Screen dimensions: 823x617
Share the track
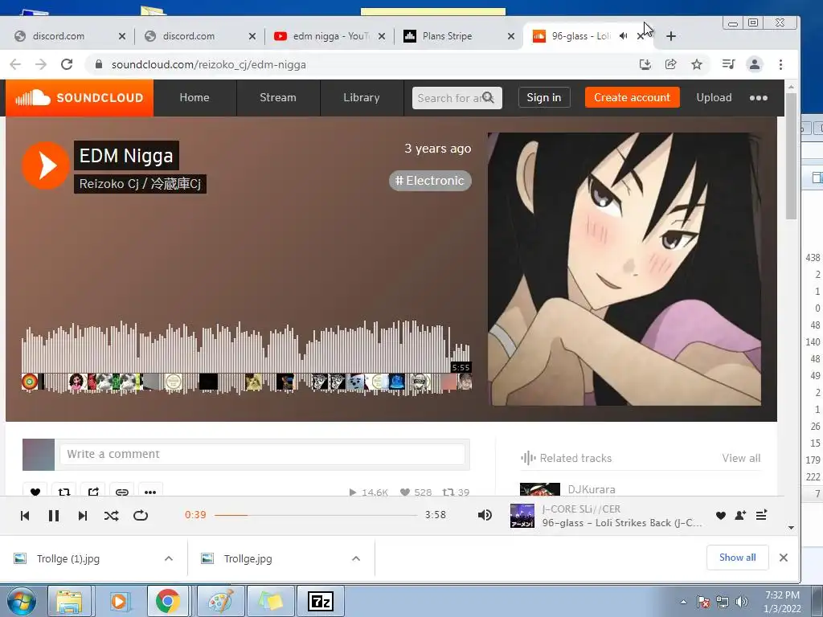93,492
